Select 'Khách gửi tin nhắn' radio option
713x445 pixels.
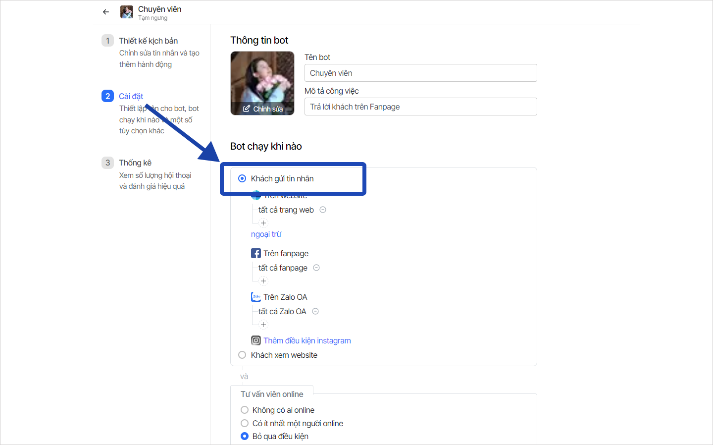click(x=242, y=178)
